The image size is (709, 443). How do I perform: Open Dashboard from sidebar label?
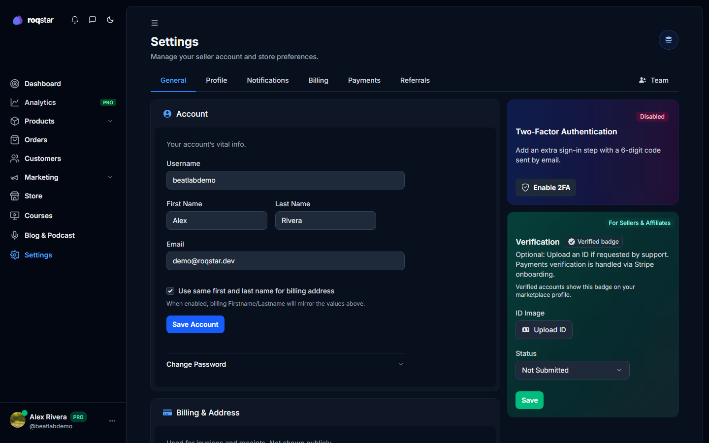coord(43,84)
